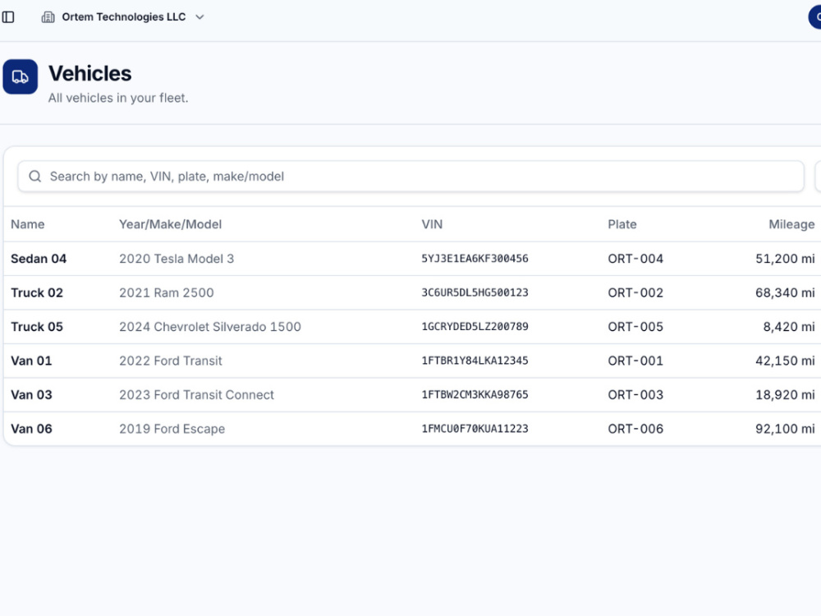Click VIN 5YJ3E1EA6KF300456
Screen dimensions: 821x616
(475, 259)
